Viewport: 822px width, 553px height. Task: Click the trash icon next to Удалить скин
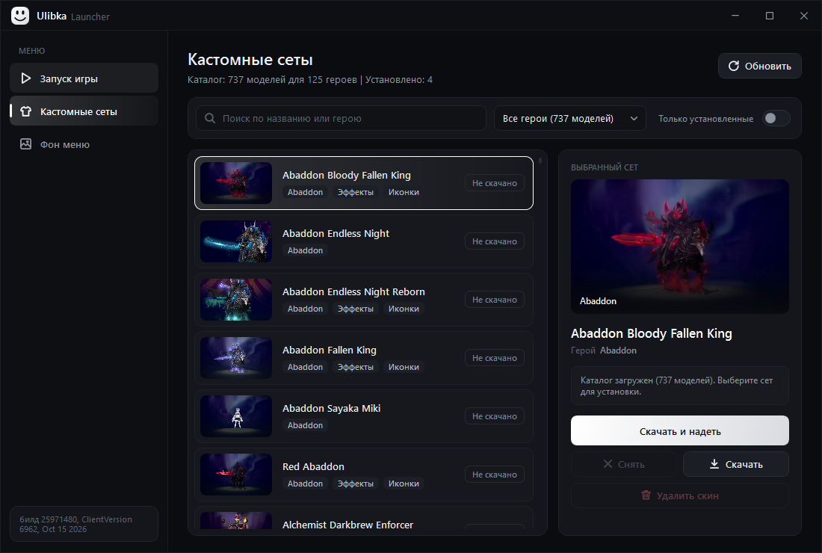tap(646, 495)
